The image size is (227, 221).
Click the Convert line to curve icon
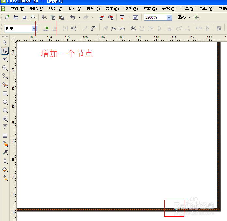coord(94,28)
